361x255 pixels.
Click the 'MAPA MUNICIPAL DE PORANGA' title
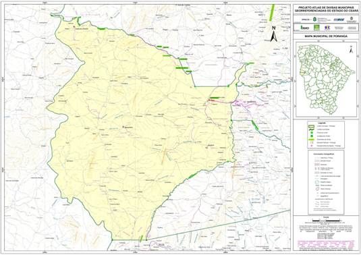[326, 36]
